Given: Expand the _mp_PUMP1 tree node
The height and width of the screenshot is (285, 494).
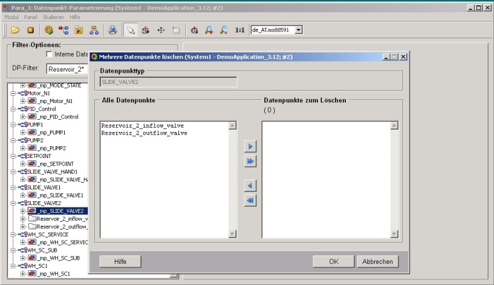Looking at the screenshot, I should click(x=23, y=133).
